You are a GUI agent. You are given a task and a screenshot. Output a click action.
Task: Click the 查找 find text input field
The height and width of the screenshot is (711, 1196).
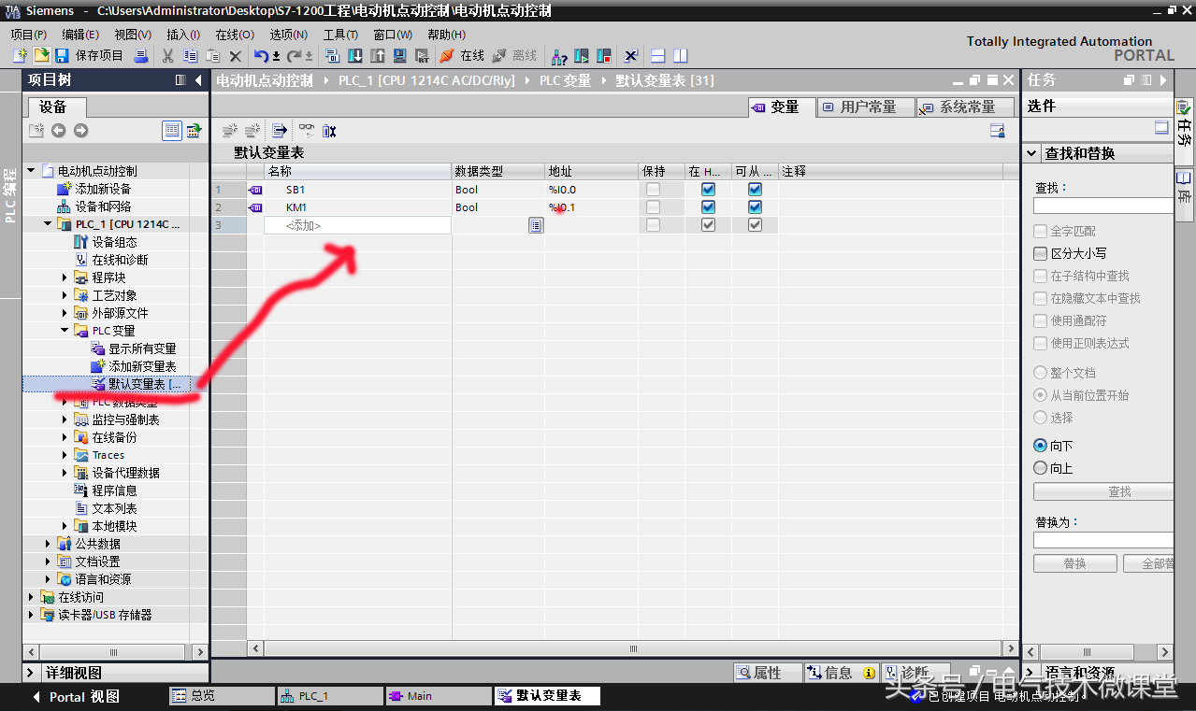1103,206
